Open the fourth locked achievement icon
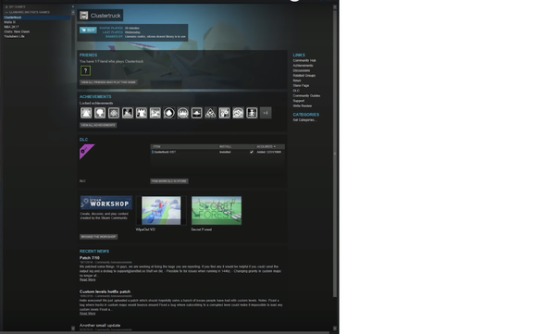The height and width of the screenshot is (334, 546). pyautogui.click(x=128, y=113)
